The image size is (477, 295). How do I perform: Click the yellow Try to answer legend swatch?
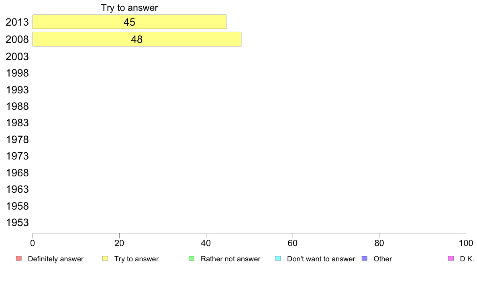[x=105, y=259]
